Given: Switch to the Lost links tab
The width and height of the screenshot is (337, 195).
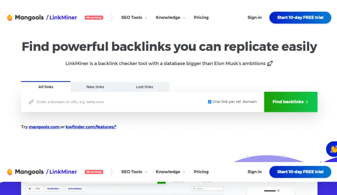Looking at the screenshot, I should click(x=144, y=87).
